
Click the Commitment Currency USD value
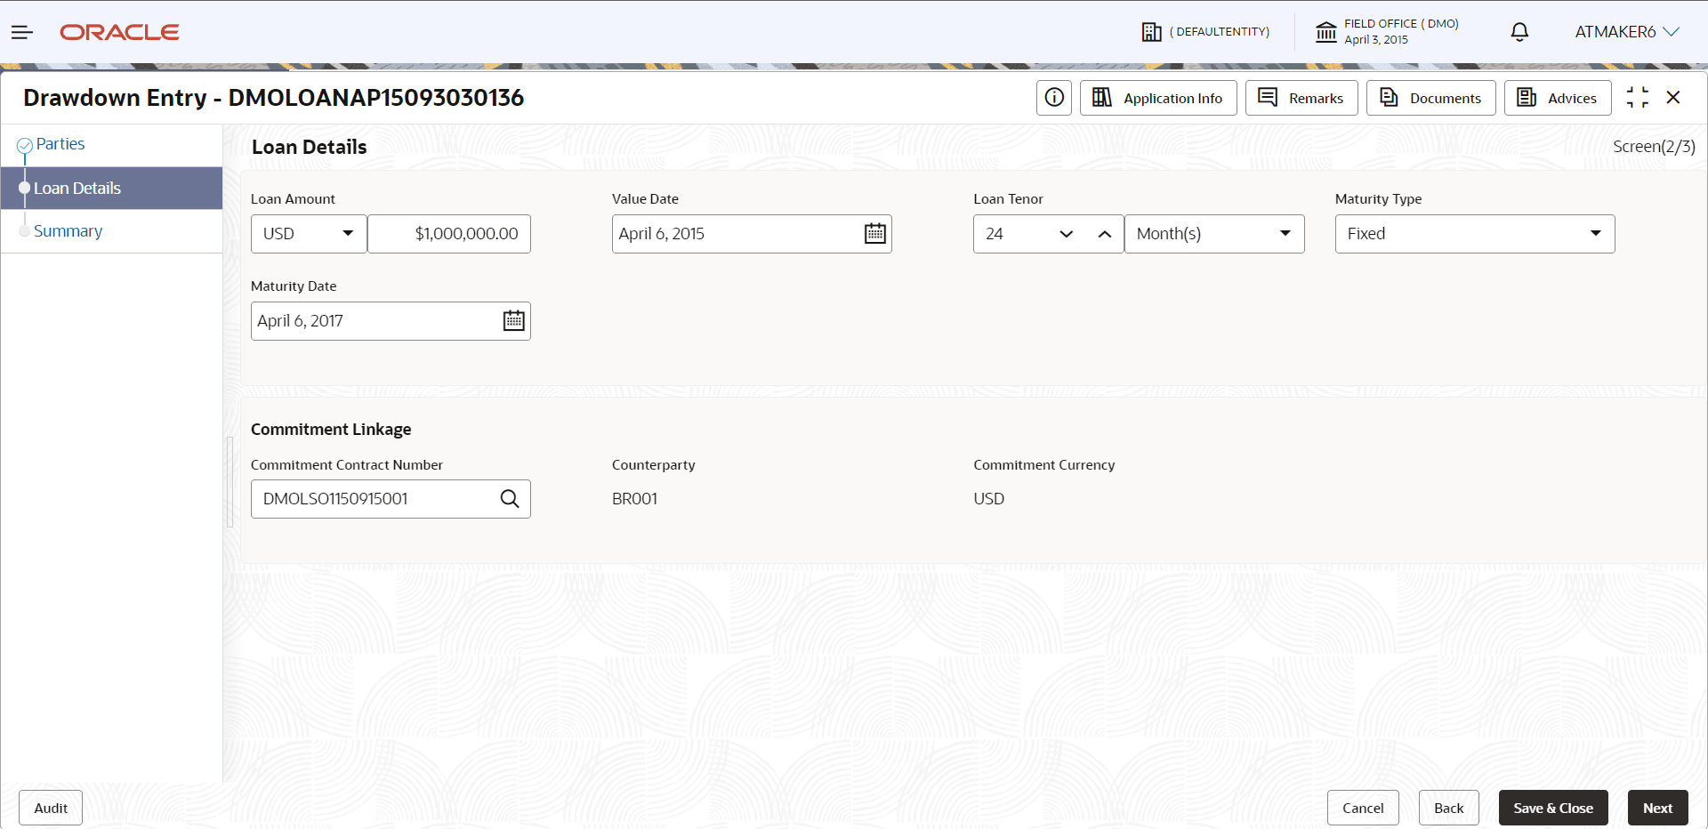pos(989,499)
